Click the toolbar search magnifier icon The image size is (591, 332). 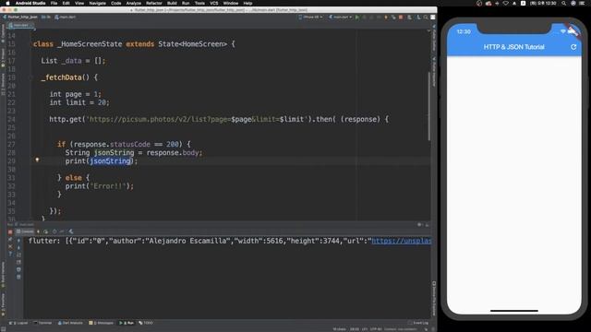click(x=426, y=17)
